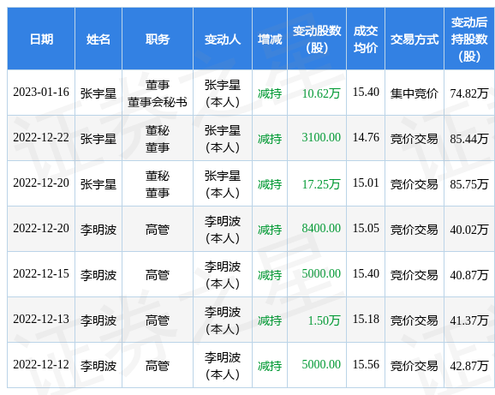Click the 10.62万 changed shares value
The height and width of the screenshot is (395, 495).
click(x=321, y=93)
